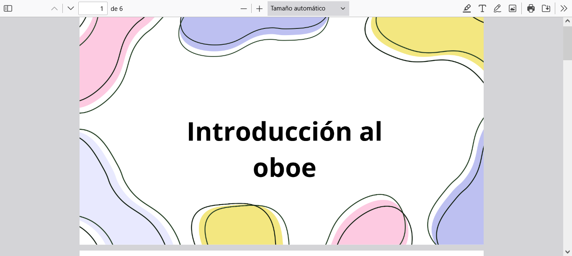Select the highlight tool
Viewport: 572px width, 256px height.
[x=467, y=8]
